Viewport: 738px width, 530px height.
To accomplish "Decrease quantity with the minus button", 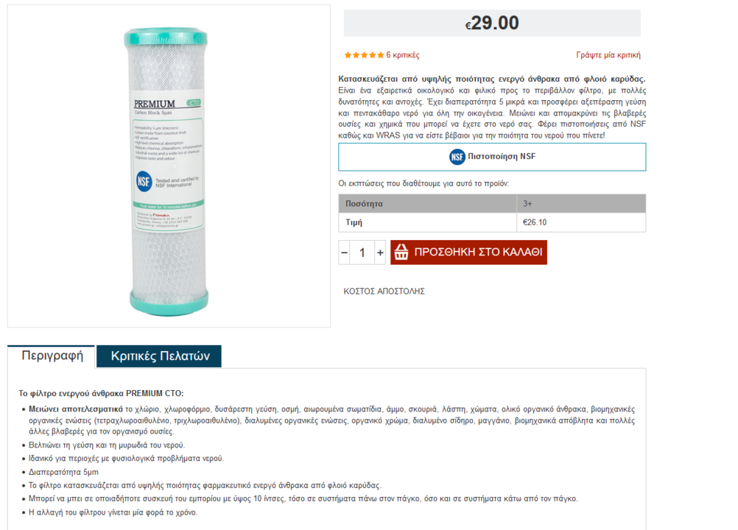I will point(344,252).
